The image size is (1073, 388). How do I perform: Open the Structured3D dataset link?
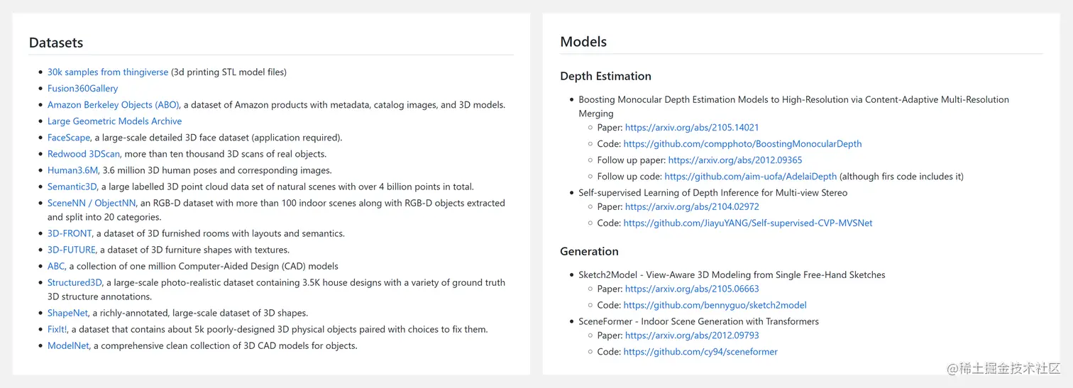75,282
